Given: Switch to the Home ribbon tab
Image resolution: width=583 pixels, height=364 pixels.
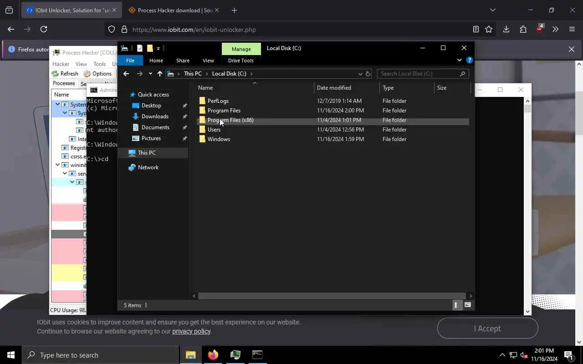Looking at the screenshot, I should tap(156, 61).
